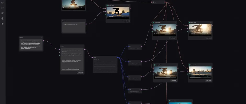This screenshot has width=246, height=104.
Task: Select the 'Increase the frame rate' List node
Action: [x=135, y=63]
